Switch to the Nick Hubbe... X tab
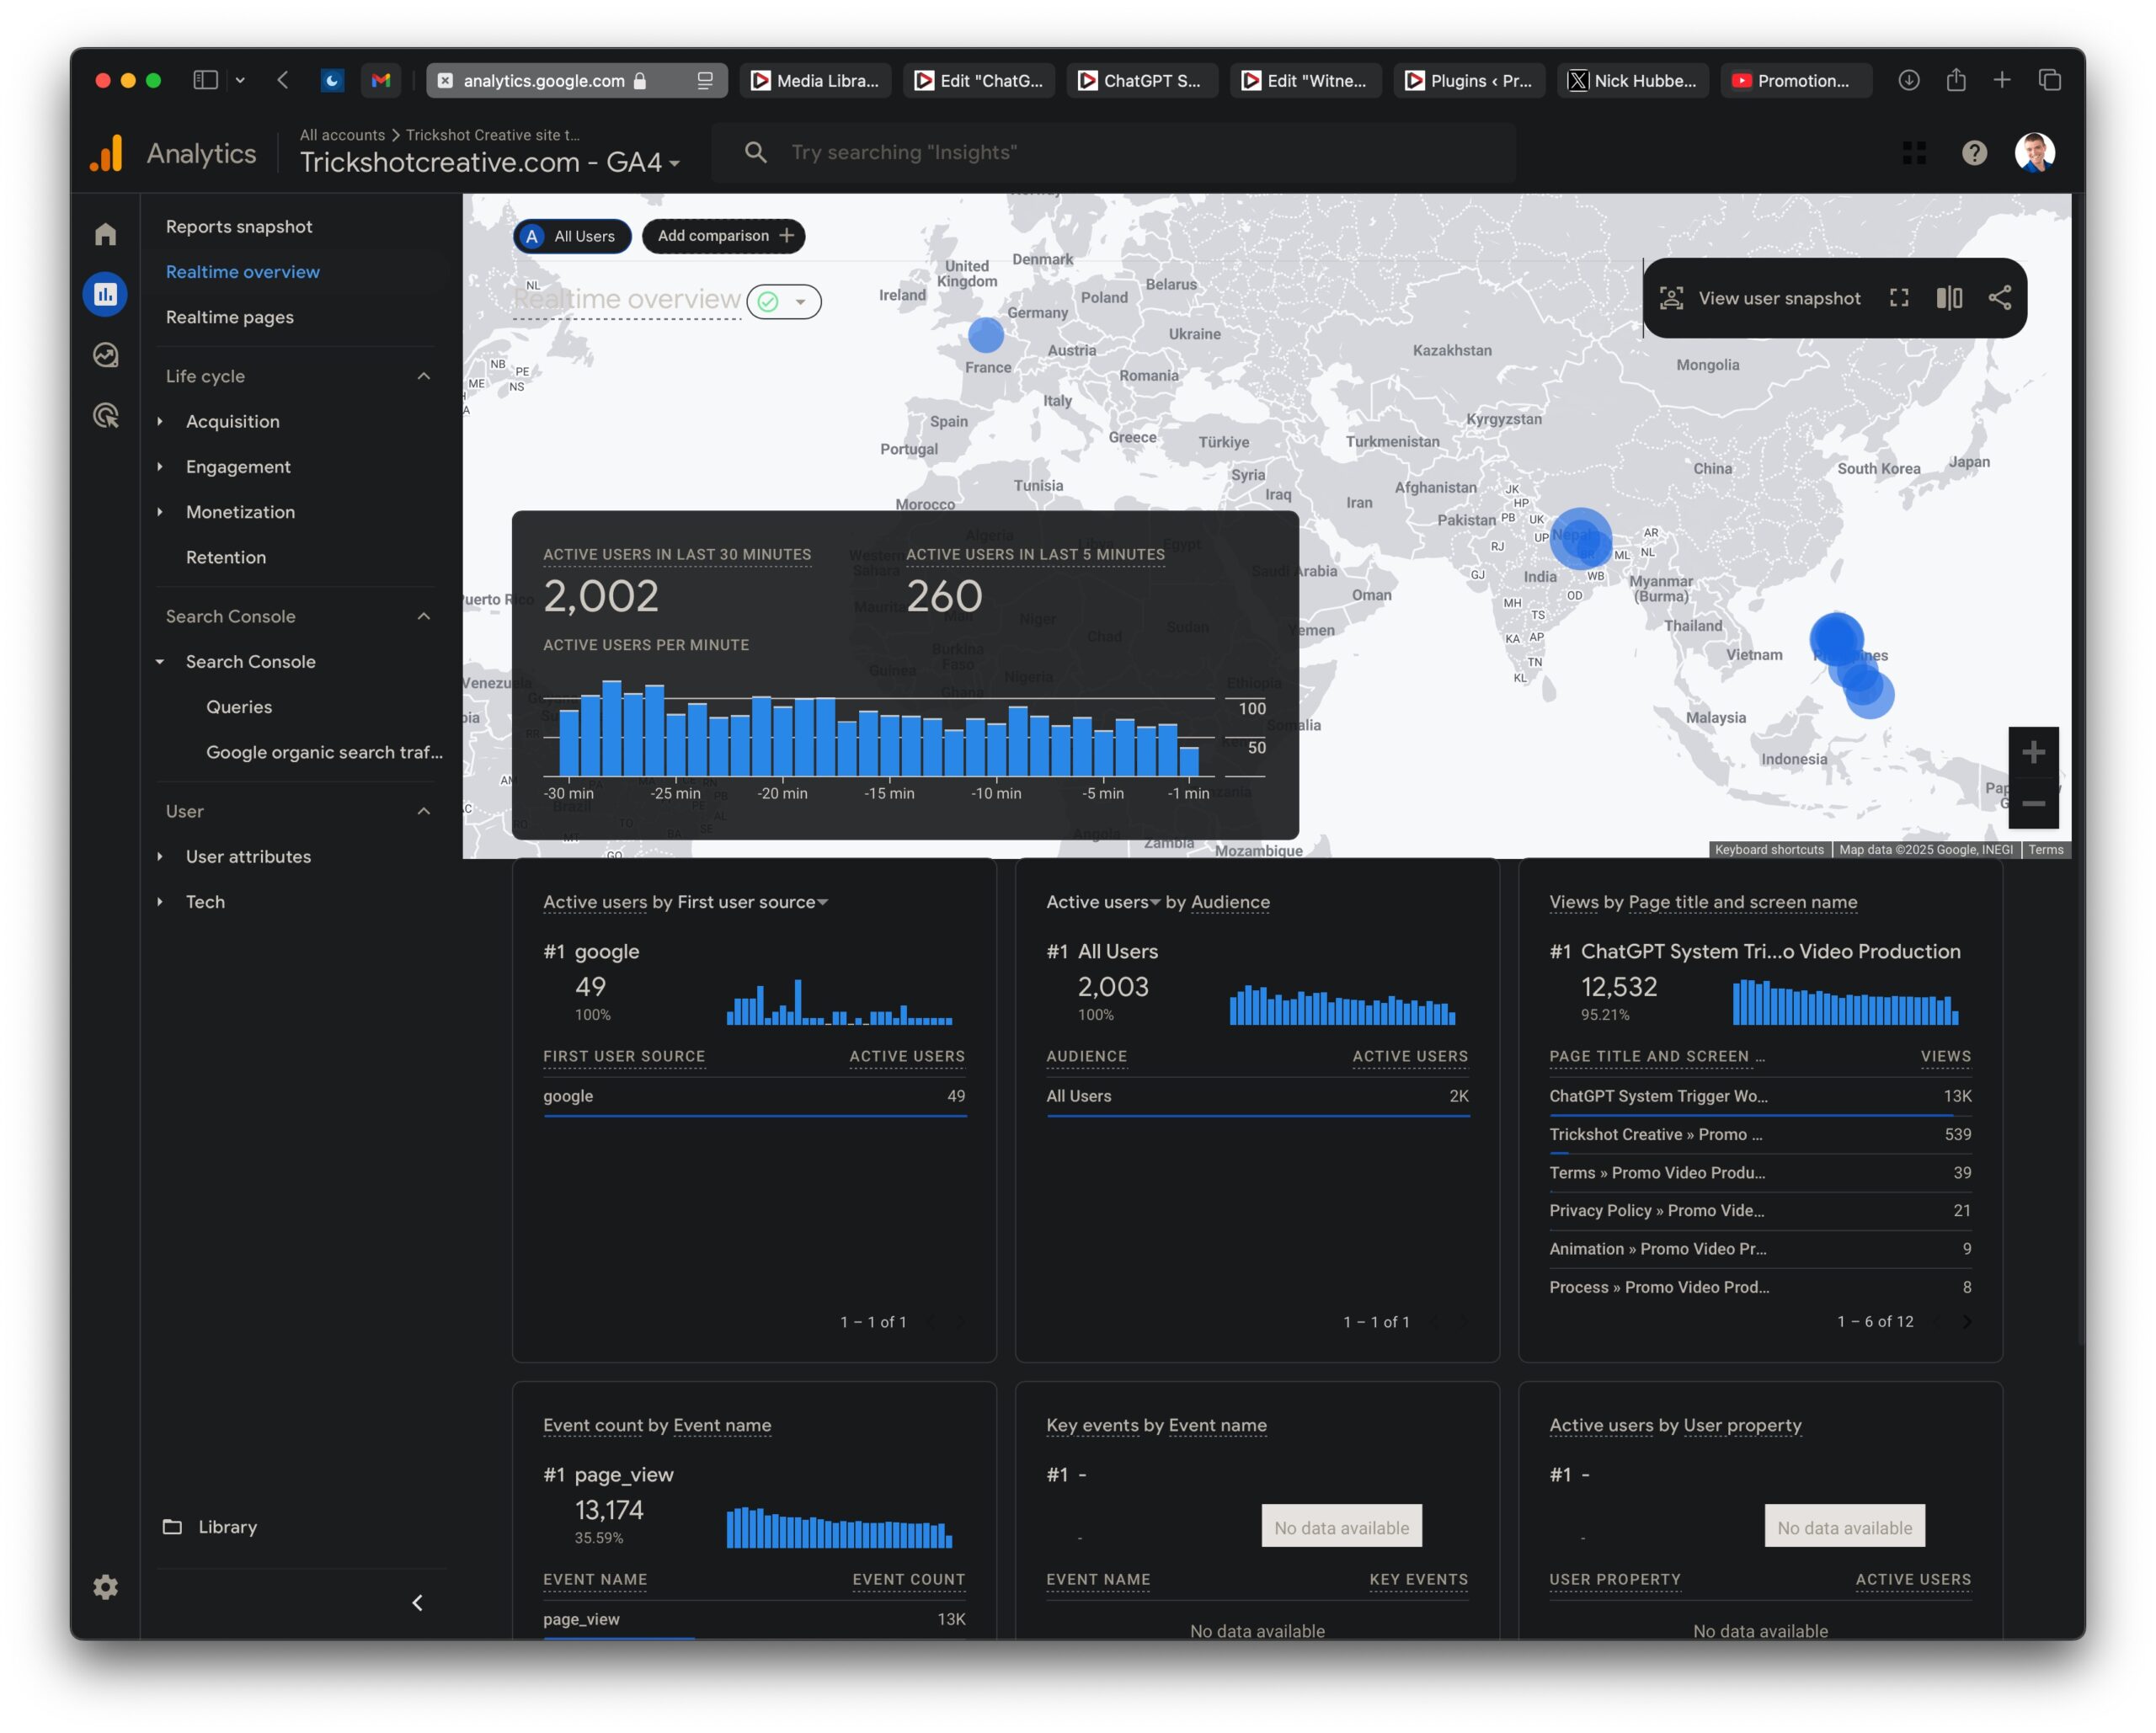This screenshot has height=1733, width=2156. coord(1633,81)
